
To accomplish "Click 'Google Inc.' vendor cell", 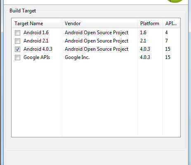I will coord(77,57).
